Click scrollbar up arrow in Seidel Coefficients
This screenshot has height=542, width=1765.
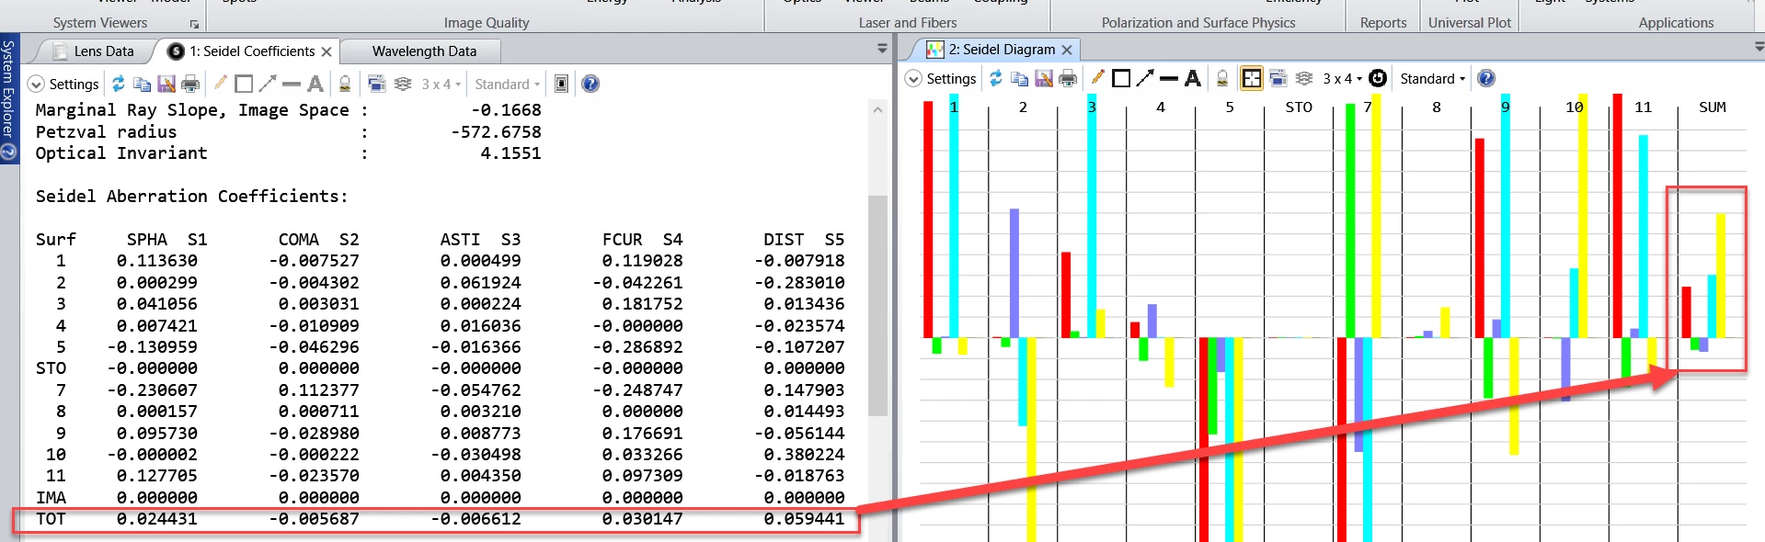pos(877,109)
